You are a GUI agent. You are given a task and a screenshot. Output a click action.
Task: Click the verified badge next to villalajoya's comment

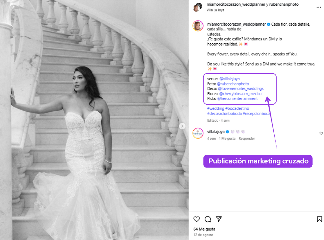227,132
